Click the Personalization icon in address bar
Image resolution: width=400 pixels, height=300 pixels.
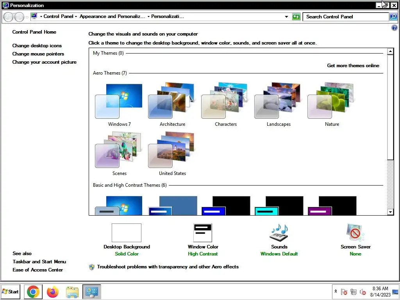point(34,16)
